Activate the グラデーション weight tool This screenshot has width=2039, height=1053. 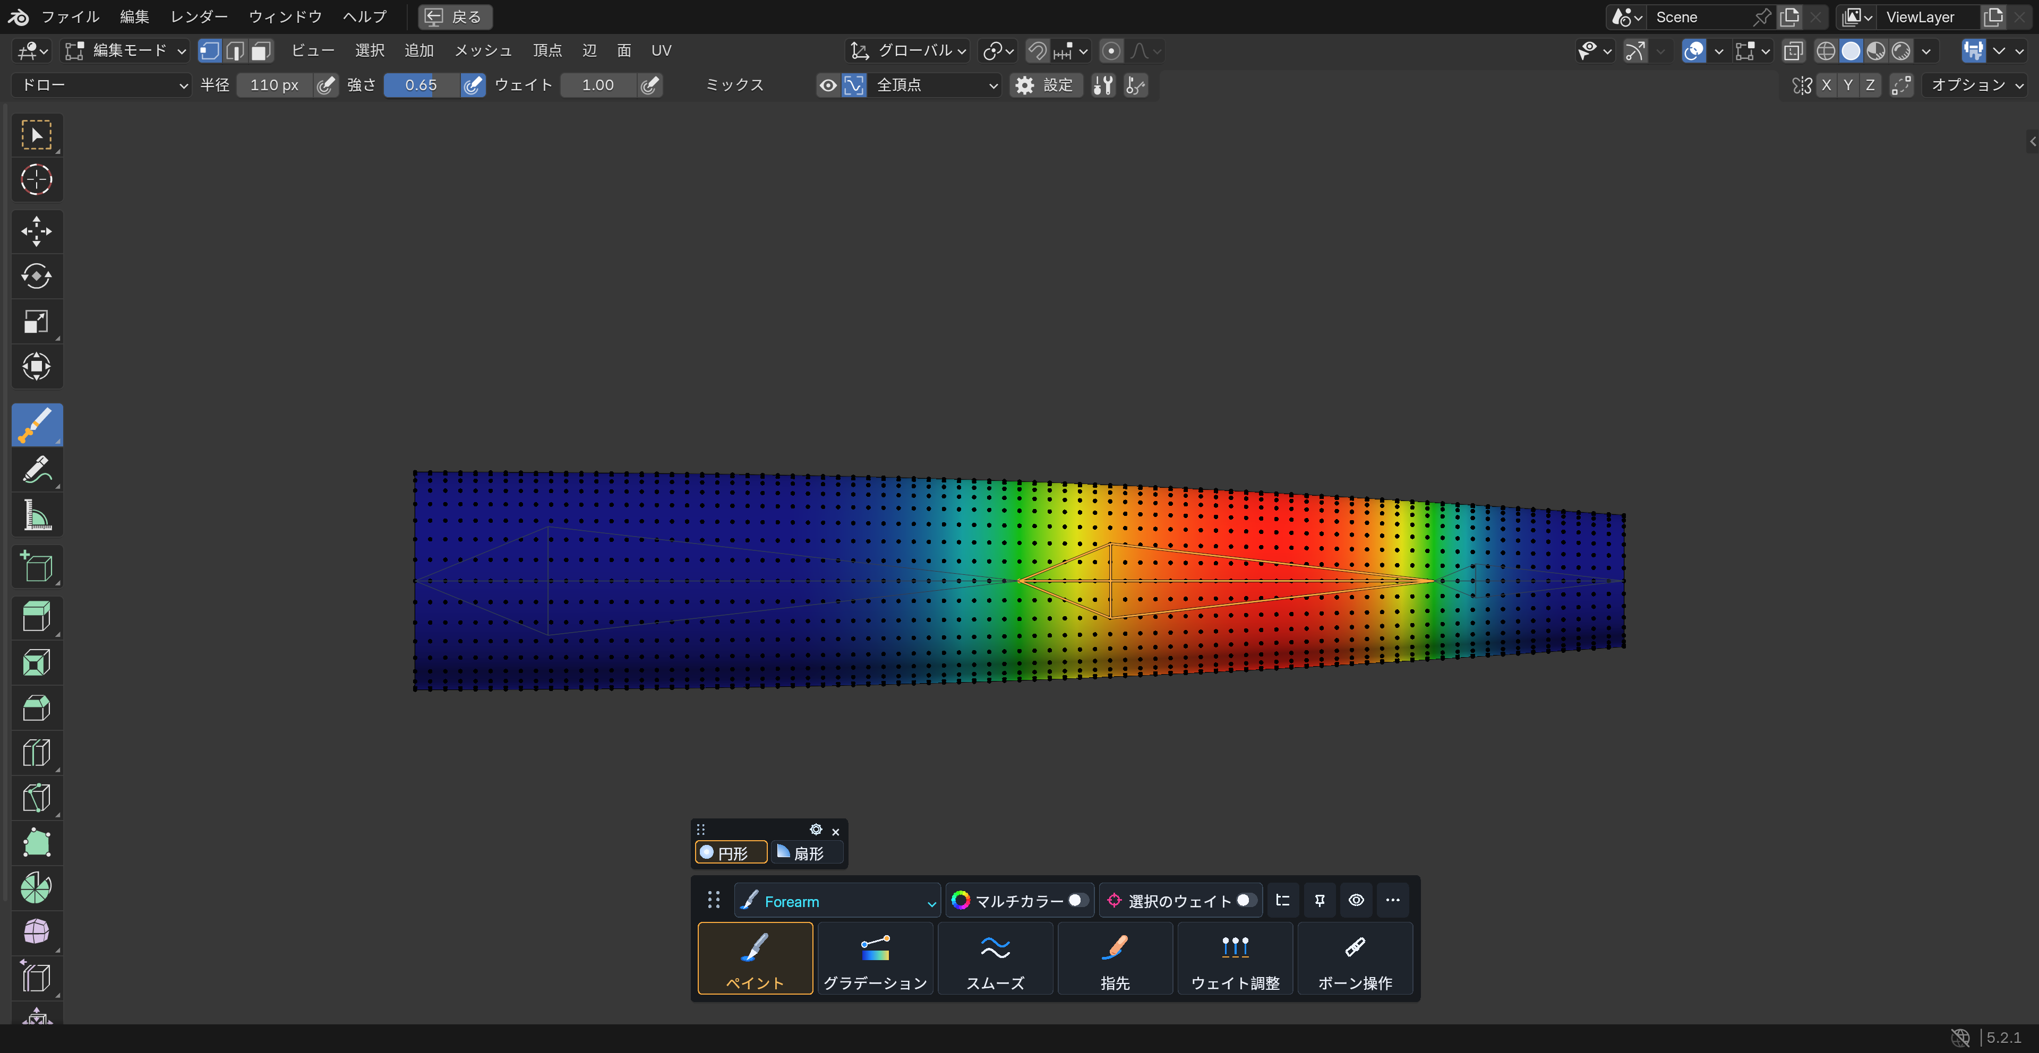[875, 958]
